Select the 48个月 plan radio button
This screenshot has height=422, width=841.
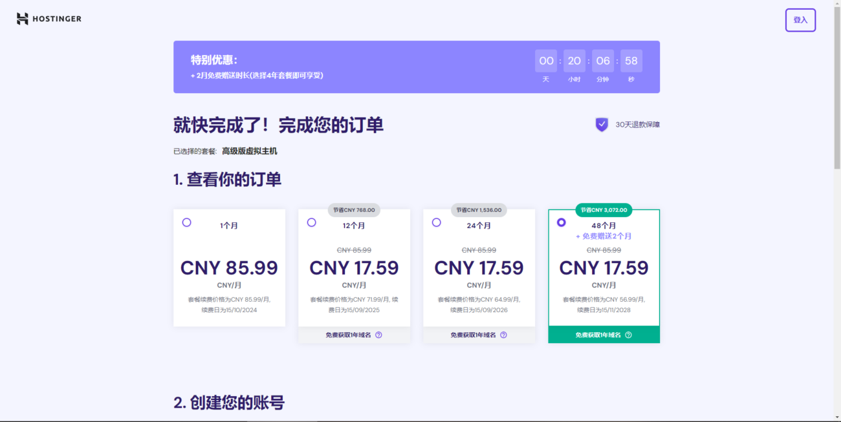click(x=561, y=222)
